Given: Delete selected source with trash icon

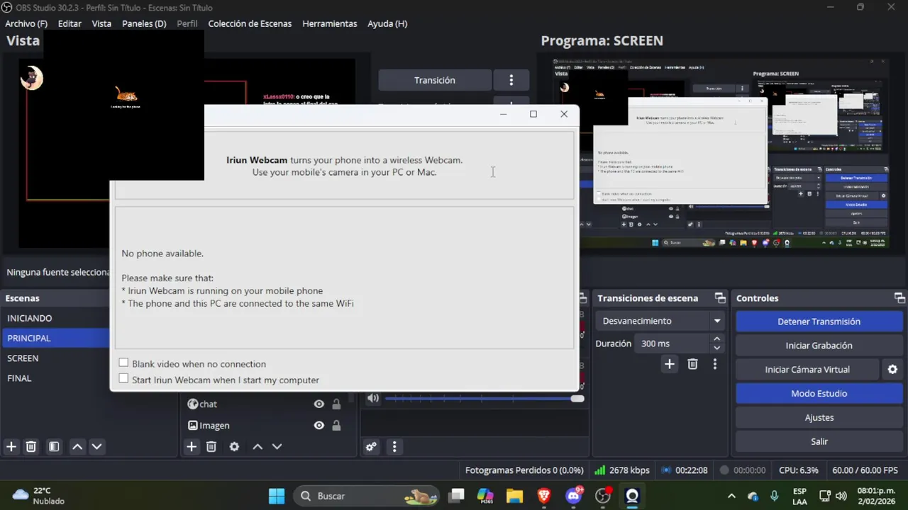Looking at the screenshot, I should pyautogui.click(x=211, y=447).
